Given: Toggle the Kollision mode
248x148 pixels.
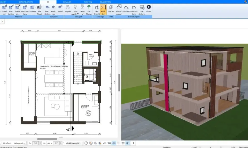Looking at the screenshot, I should (103, 10).
